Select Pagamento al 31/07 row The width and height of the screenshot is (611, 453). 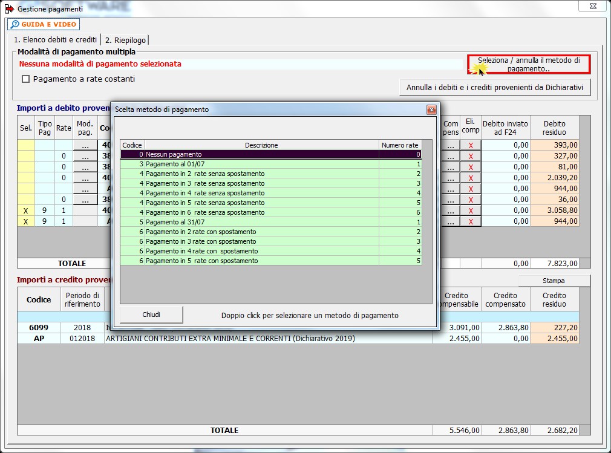pyautogui.click(x=271, y=222)
